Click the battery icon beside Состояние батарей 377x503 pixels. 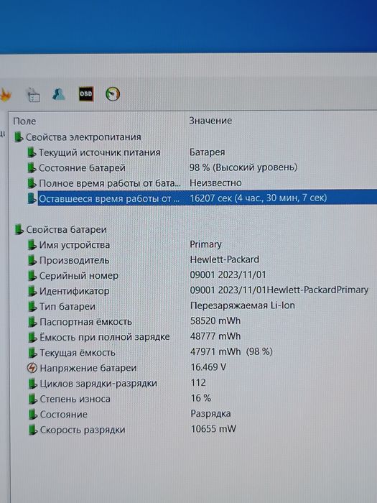click(32, 167)
